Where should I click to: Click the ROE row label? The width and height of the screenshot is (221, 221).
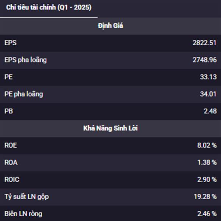[x=11, y=145]
